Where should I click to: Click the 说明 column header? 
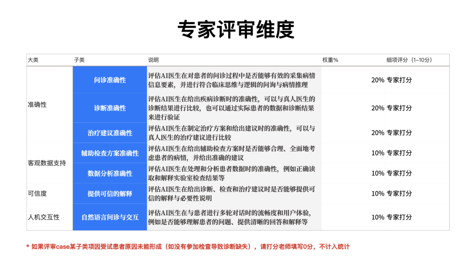(x=153, y=60)
